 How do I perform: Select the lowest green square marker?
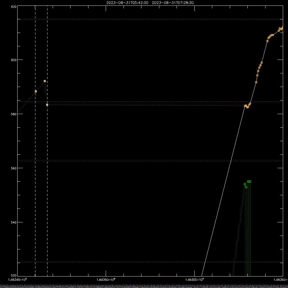246,187
